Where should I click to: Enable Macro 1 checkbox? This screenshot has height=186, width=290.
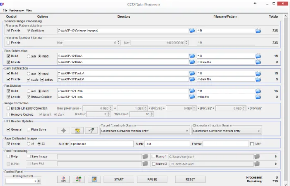153,157
